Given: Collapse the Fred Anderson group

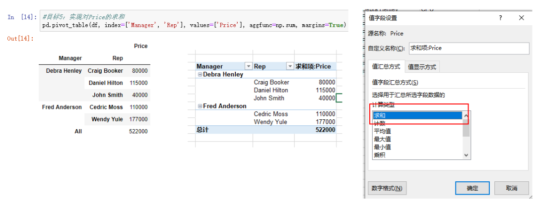Looking at the screenshot, I should (200, 106).
